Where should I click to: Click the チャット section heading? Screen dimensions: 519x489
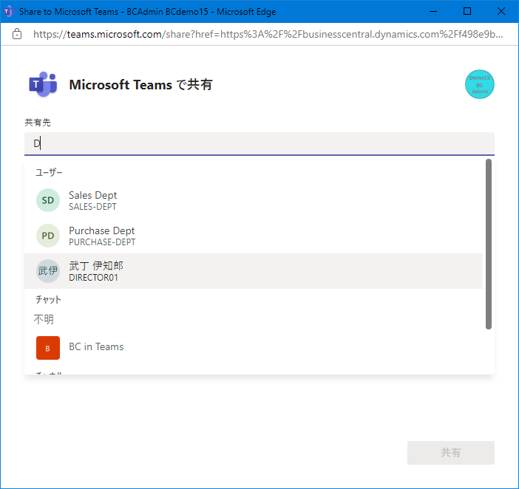[48, 300]
